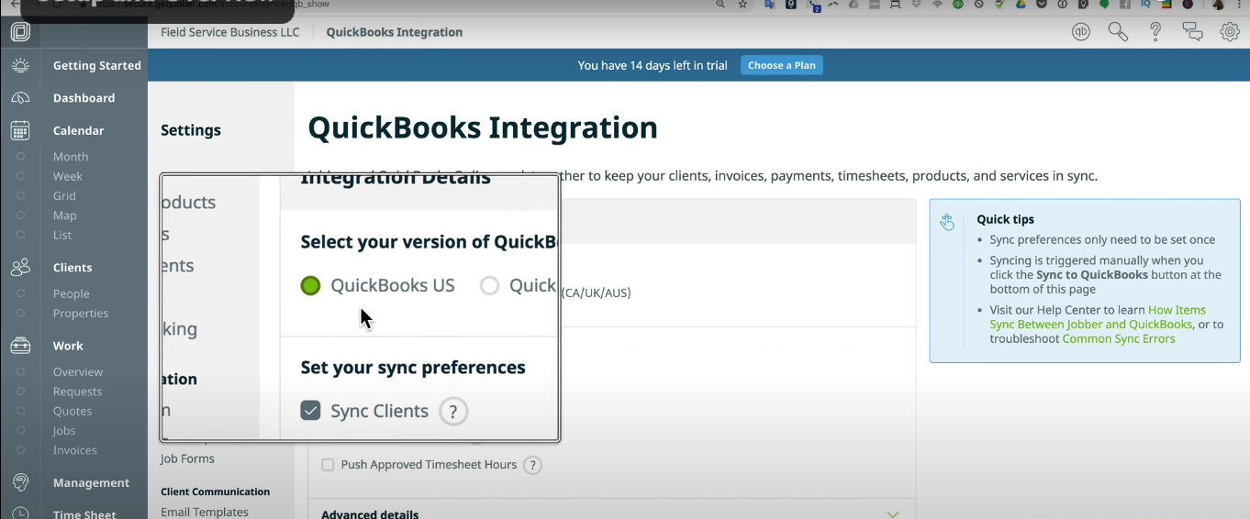
Task: Open the Google Translate extension icon
Action: tap(770, 5)
